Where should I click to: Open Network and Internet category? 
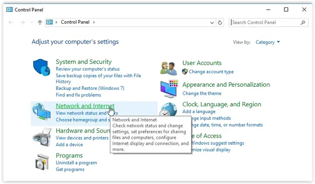click(85, 106)
